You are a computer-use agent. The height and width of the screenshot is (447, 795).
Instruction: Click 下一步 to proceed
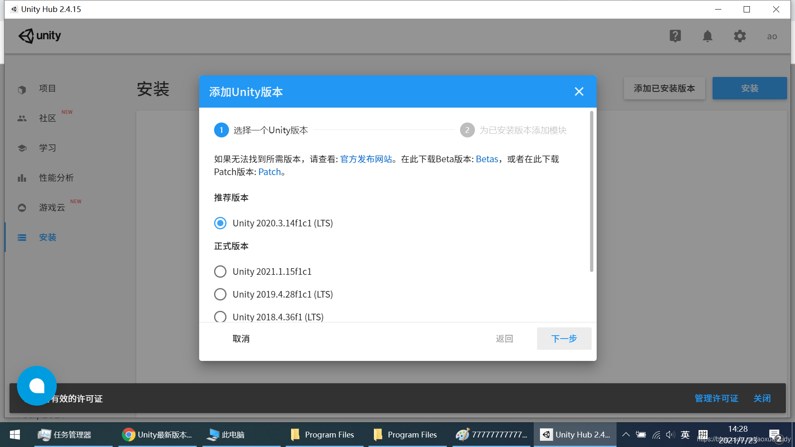point(564,339)
